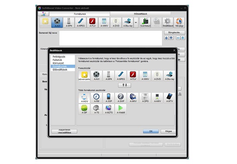This screenshot has width=237, height=164.
Task: Select A FLV in Főeszköztár
Action: click(x=133, y=76)
